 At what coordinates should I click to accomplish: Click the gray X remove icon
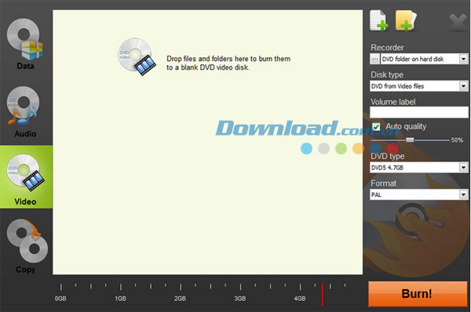pos(458,22)
